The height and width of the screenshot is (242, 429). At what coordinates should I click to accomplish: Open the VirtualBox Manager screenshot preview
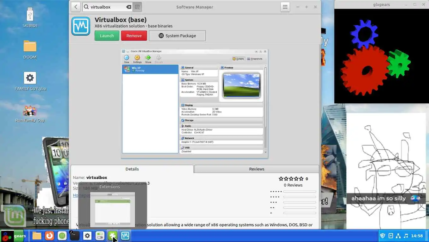pos(195,104)
